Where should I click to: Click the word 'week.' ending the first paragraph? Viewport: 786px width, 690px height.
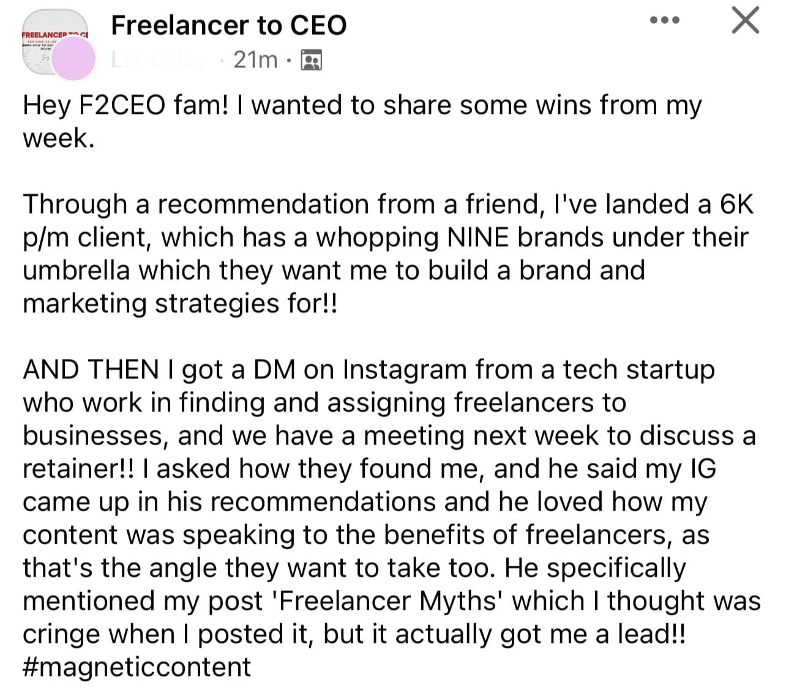point(59,138)
